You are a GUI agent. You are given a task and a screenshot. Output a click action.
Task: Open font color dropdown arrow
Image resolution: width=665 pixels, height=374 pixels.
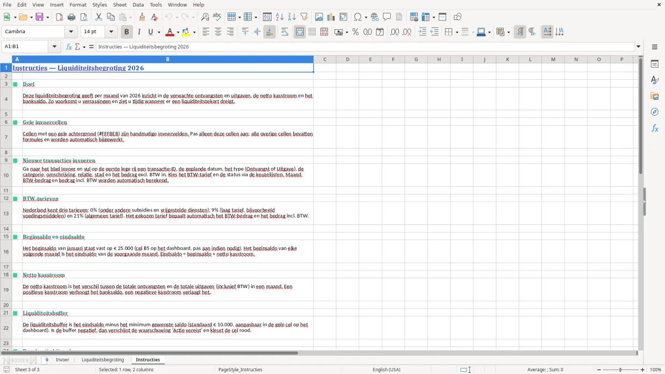pyautogui.click(x=177, y=32)
